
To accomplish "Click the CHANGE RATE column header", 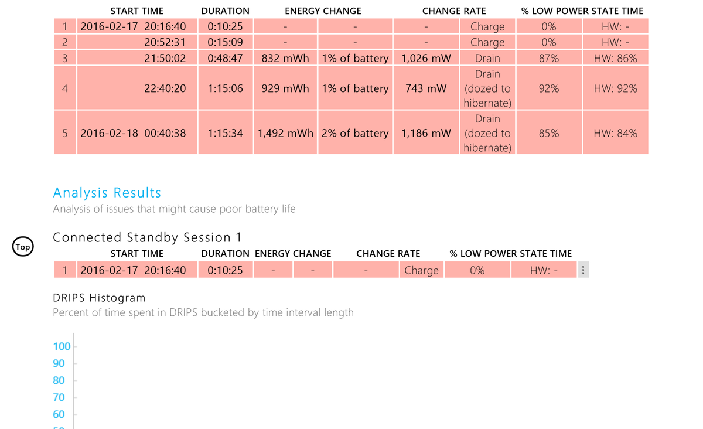I will tap(454, 11).
